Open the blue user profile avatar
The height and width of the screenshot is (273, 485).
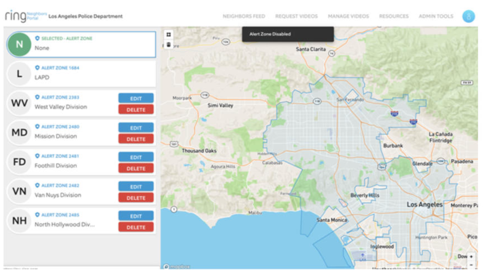[468, 16]
